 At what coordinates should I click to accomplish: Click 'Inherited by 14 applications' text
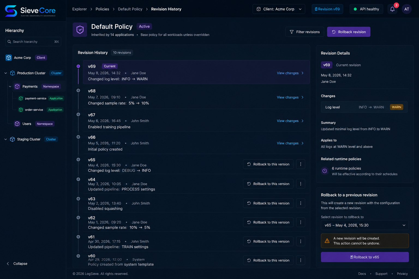tap(112, 35)
